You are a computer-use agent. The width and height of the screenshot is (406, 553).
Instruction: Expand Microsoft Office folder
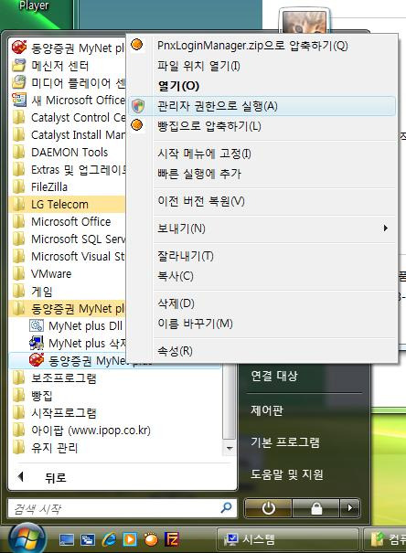pyautogui.click(x=67, y=221)
